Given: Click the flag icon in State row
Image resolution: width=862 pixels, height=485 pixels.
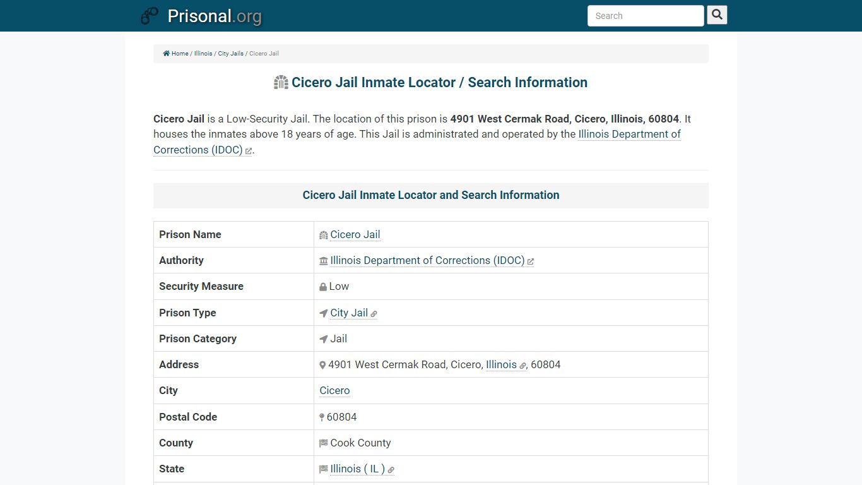Looking at the screenshot, I should 324,469.
